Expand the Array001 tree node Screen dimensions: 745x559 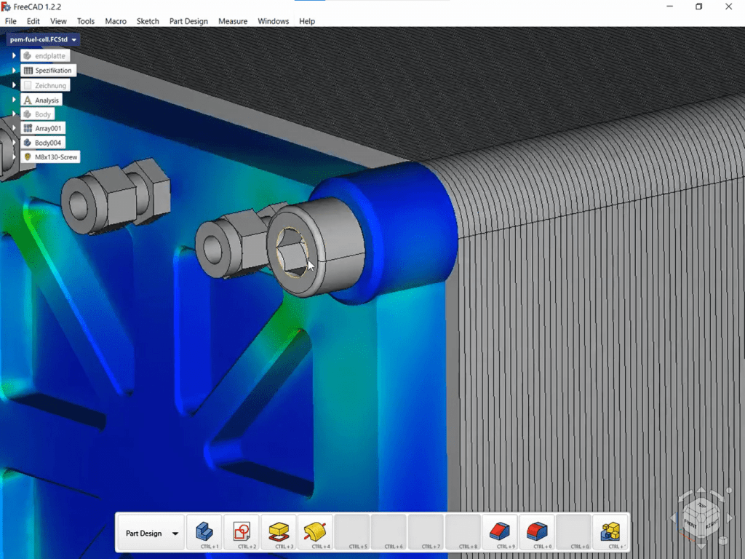coord(14,128)
